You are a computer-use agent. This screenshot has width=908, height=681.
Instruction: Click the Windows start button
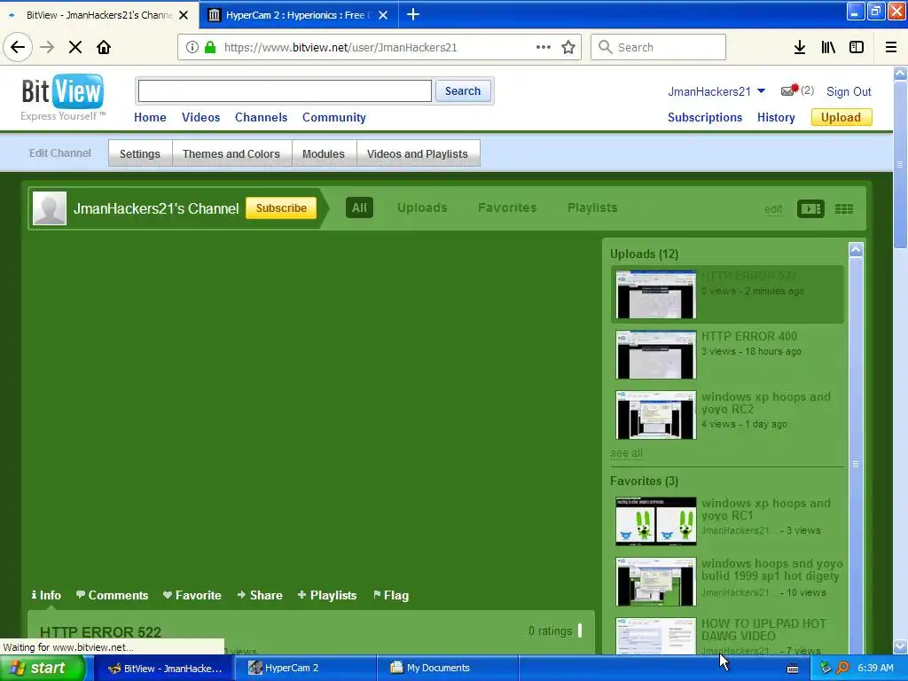(x=42, y=668)
